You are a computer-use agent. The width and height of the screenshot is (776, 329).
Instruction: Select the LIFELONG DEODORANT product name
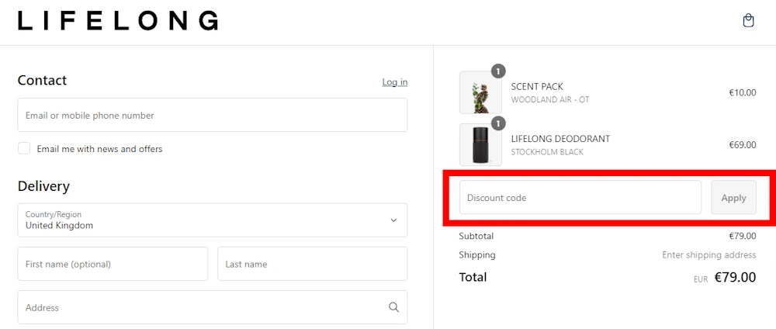tap(560, 139)
